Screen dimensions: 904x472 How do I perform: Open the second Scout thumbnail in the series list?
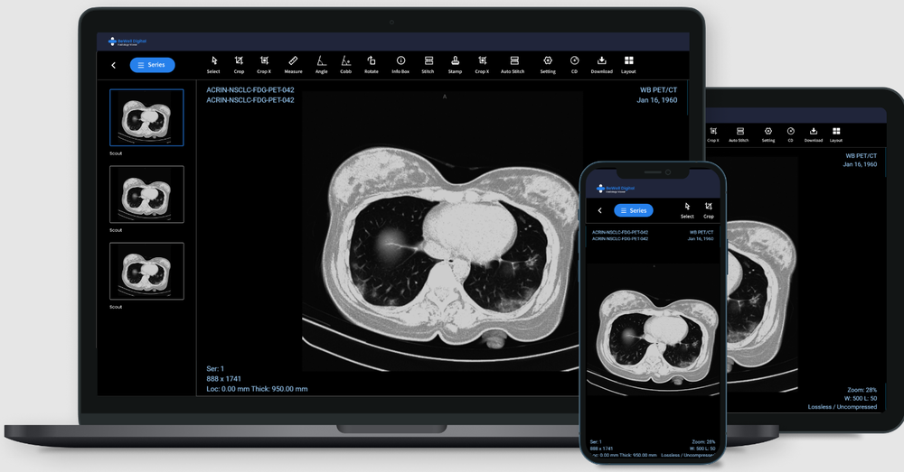coord(146,195)
